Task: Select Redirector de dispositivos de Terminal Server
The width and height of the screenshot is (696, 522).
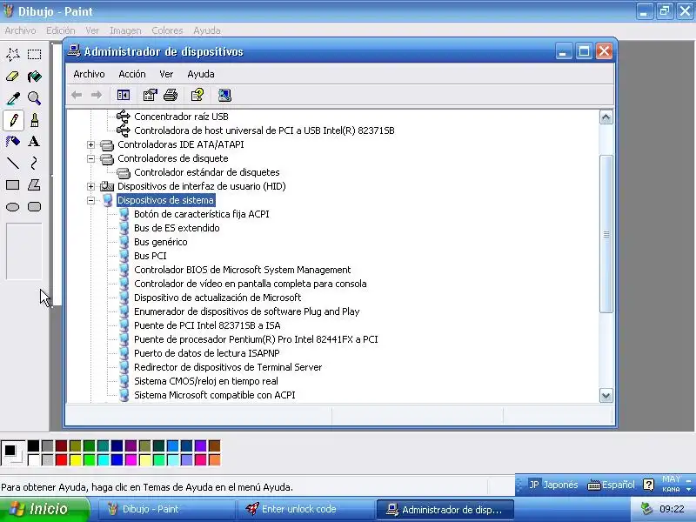Action: click(228, 367)
